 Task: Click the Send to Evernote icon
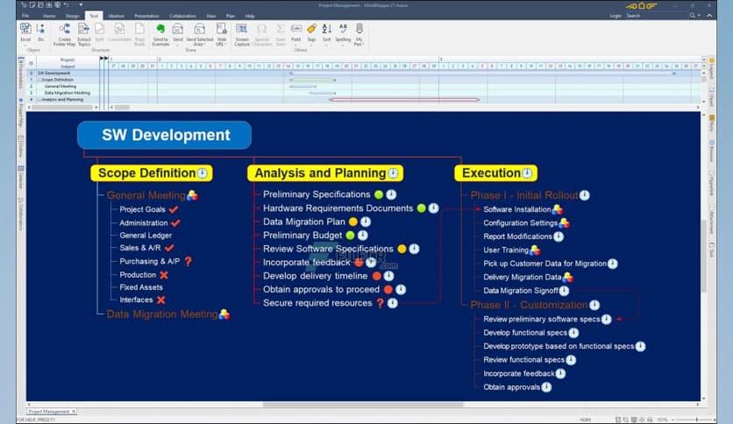[x=160, y=30]
